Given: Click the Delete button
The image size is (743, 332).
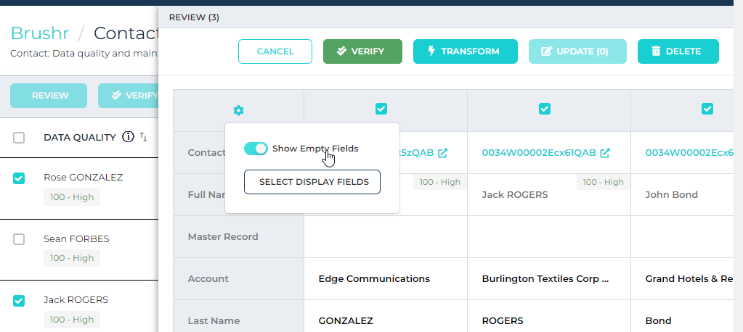Looking at the screenshot, I should click(x=678, y=51).
